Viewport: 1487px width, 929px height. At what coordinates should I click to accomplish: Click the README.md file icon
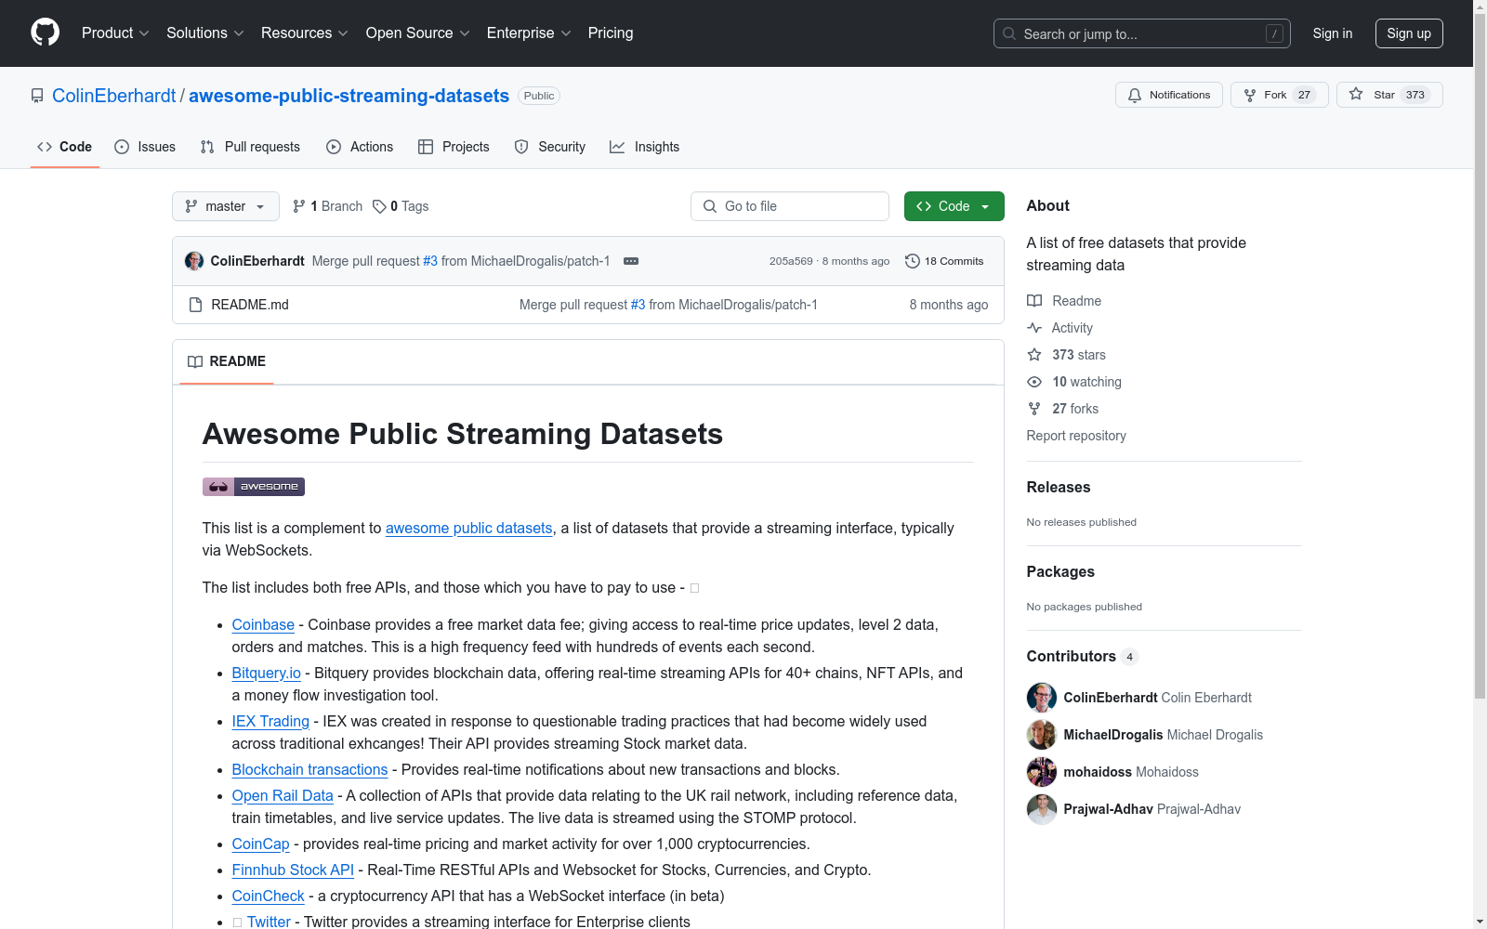[195, 305]
